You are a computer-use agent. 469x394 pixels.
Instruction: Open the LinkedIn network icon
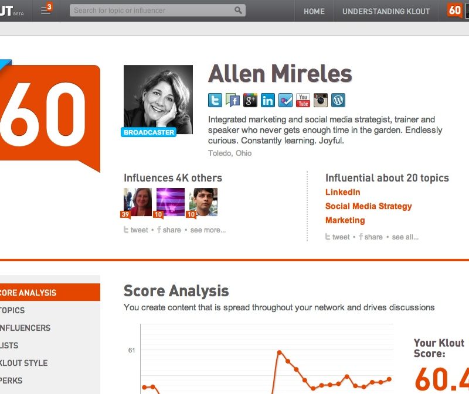coord(268,100)
